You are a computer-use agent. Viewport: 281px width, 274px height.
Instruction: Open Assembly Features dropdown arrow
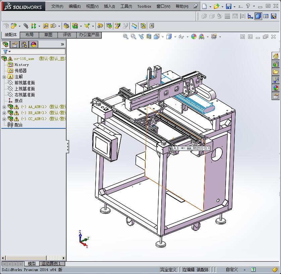[x=81, y=26]
